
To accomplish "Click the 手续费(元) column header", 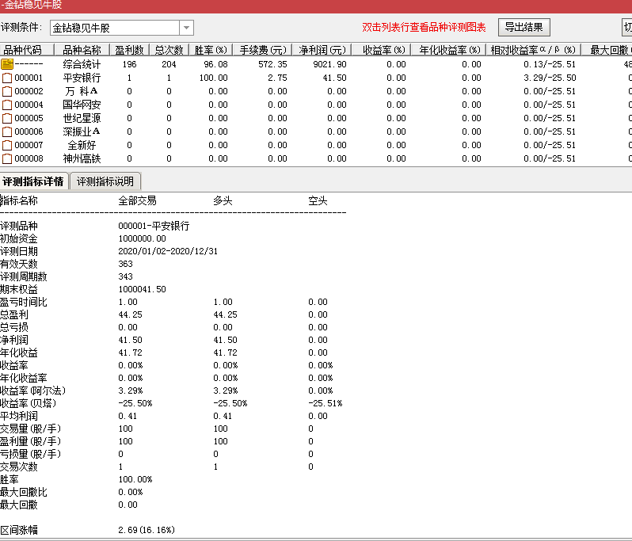I will (x=264, y=50).
